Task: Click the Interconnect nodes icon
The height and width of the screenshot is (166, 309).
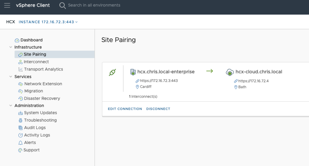Action: tap(20, 62)
